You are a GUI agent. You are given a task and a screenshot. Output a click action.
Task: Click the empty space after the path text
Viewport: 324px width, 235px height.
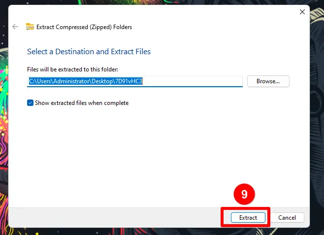click(x=197, y=81)
